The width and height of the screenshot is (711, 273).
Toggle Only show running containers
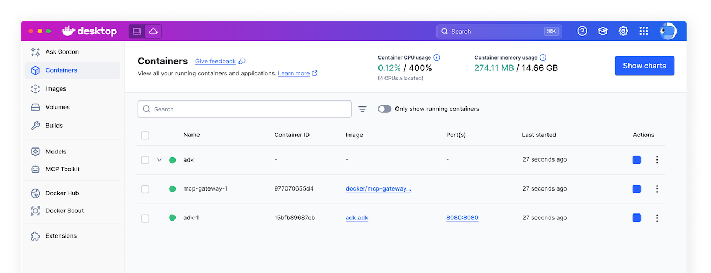tap(384, 109)
